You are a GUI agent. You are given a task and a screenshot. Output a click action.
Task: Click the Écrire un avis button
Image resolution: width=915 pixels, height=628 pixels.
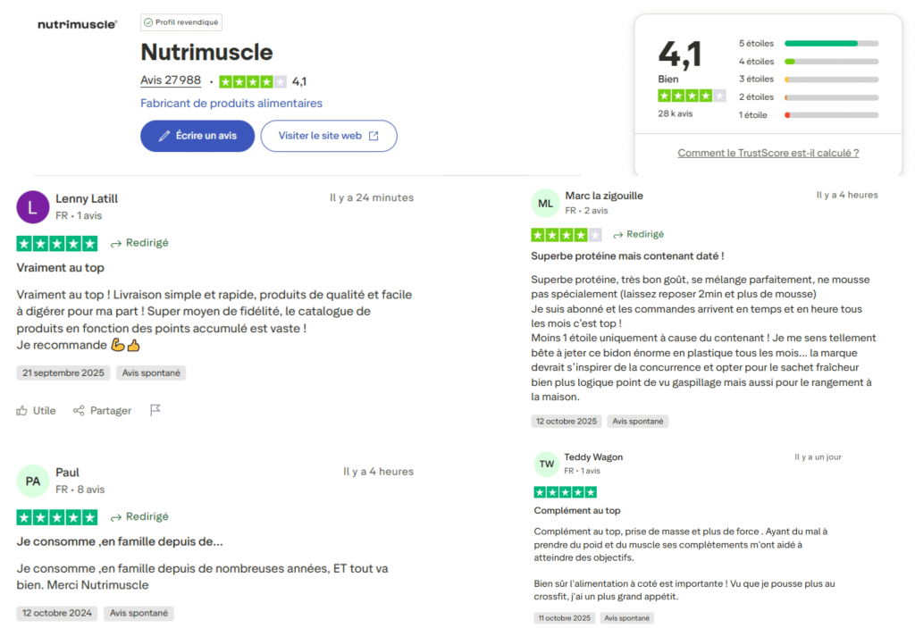[x=197, y=136]
